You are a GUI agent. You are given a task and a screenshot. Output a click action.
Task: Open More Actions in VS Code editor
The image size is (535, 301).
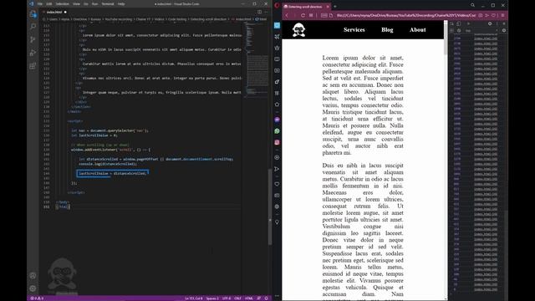(x=266, y=12)
